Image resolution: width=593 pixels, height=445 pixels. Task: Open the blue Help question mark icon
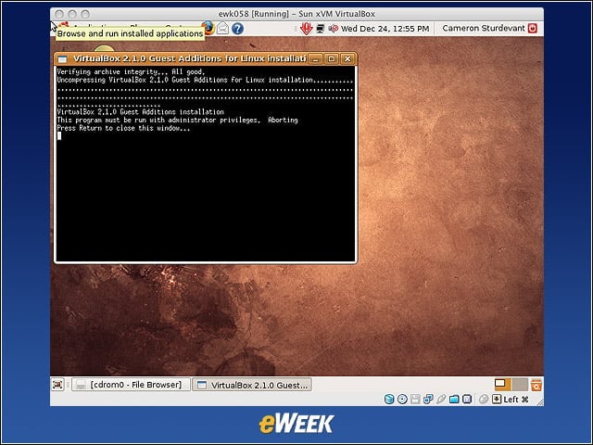[237, 29]
